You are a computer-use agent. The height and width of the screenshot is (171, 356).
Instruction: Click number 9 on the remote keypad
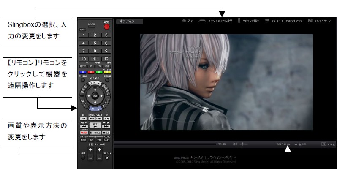point(106,51)
